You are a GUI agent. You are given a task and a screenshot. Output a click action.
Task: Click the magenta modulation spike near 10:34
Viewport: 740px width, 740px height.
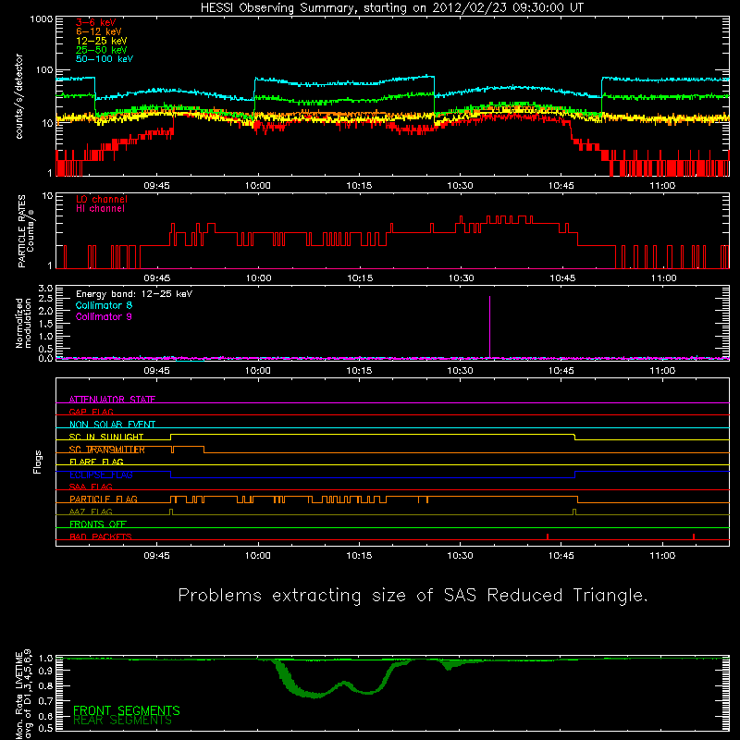(x=489, y=326)
